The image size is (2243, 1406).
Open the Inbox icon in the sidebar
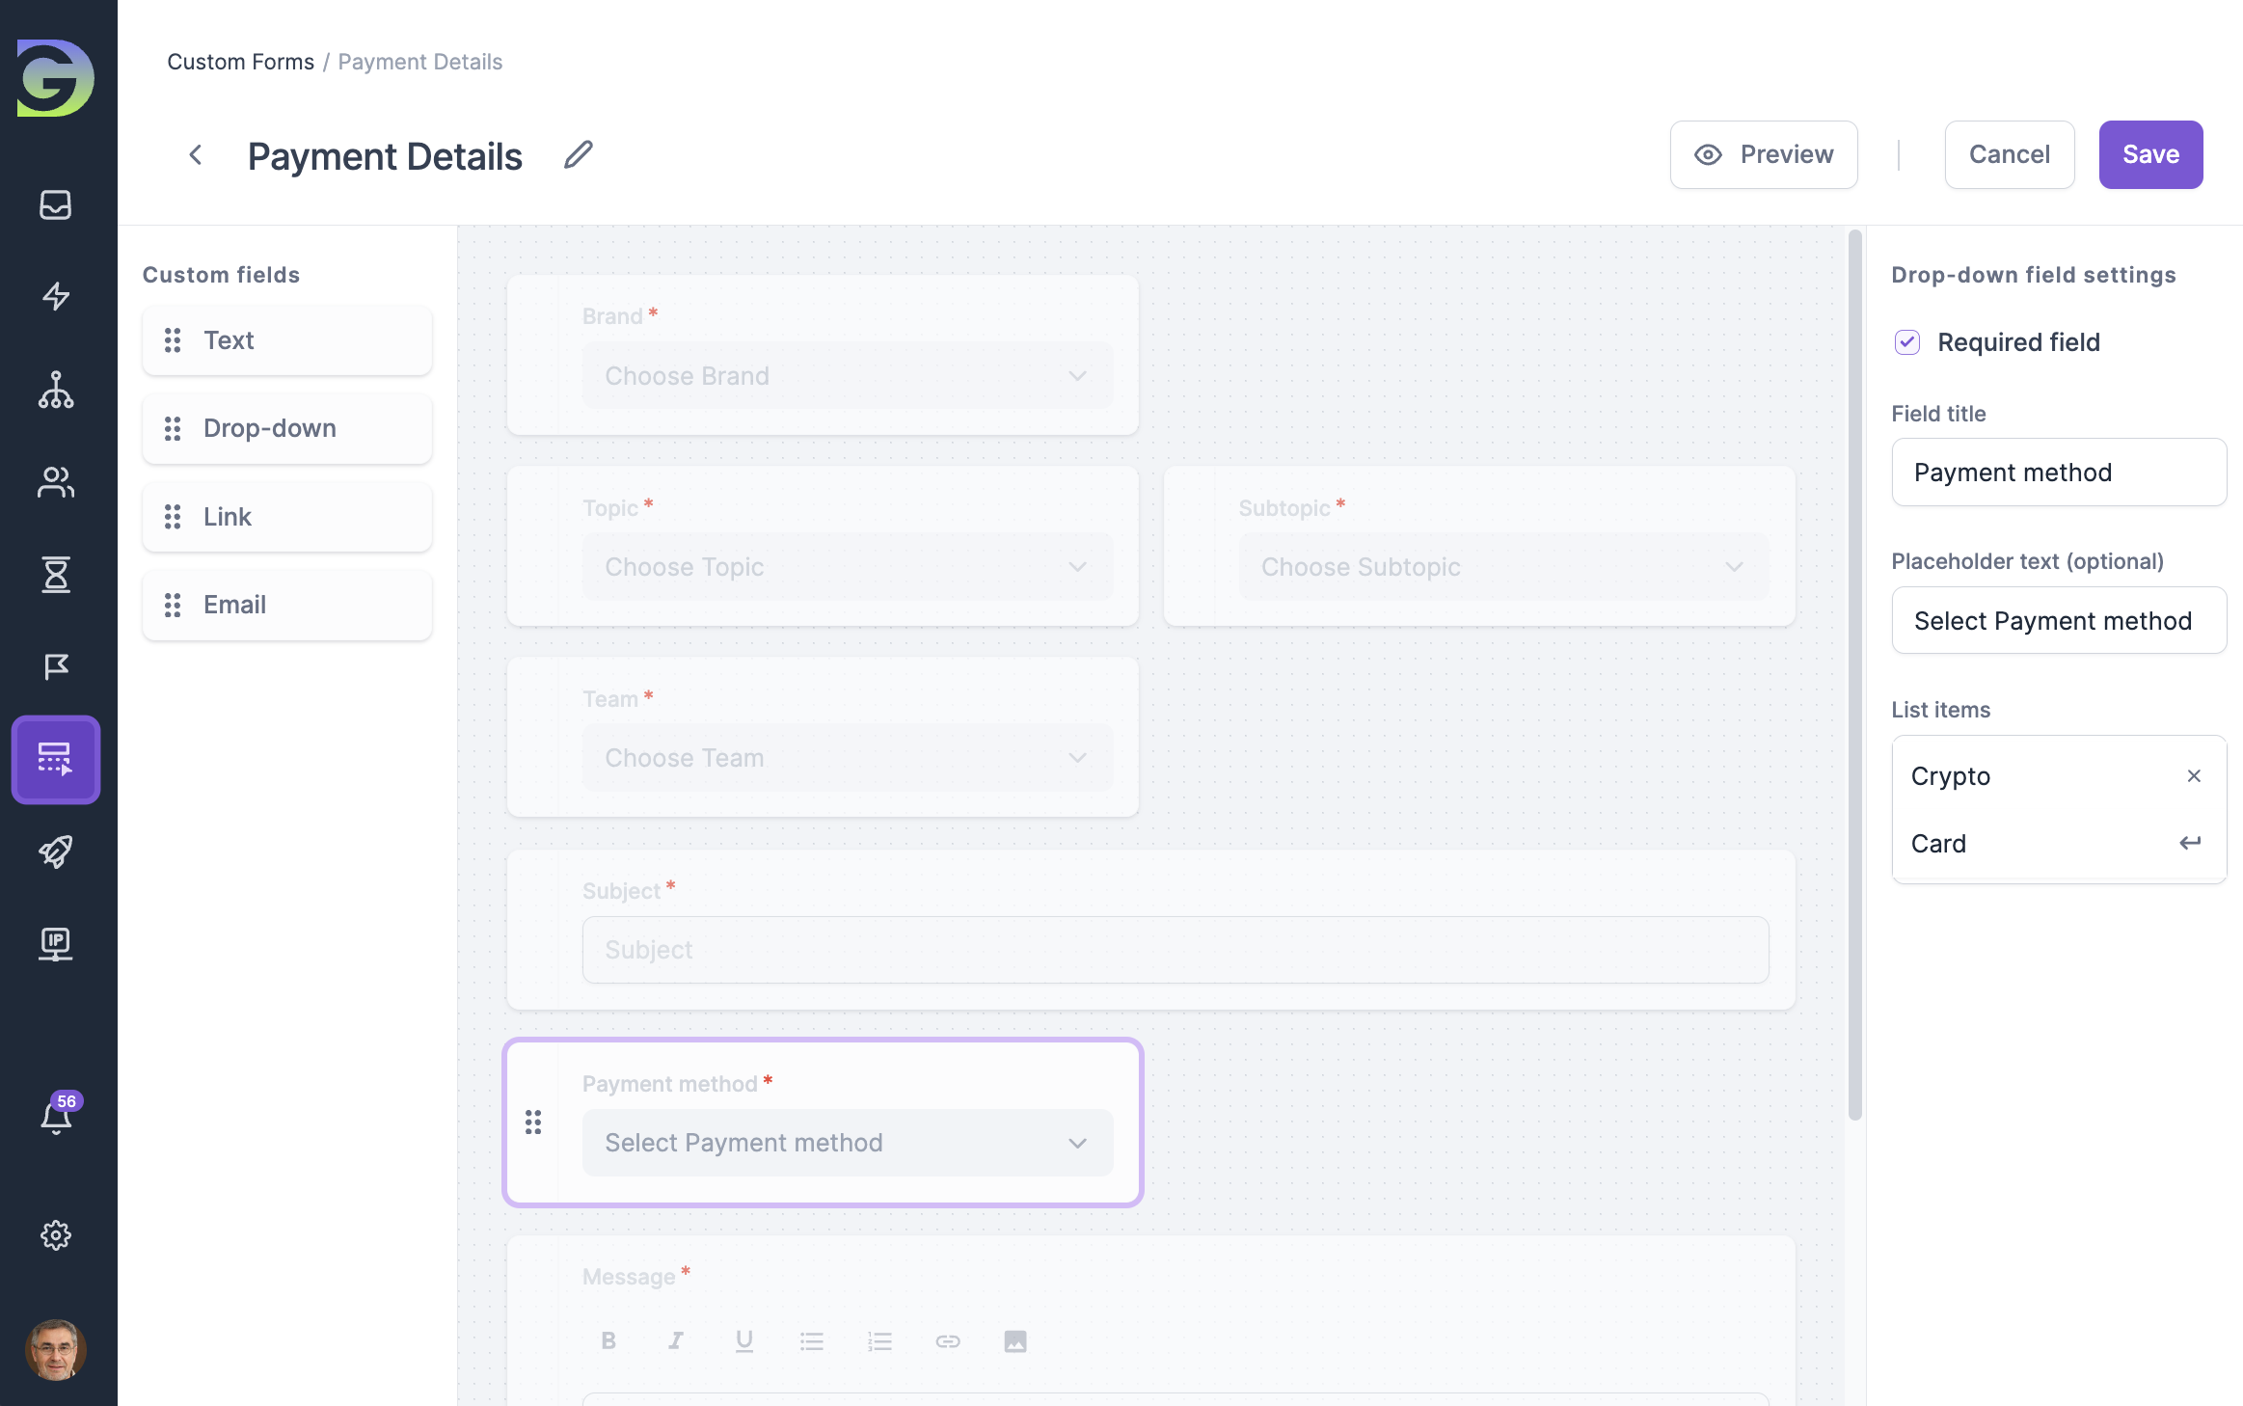pos(55,204)
